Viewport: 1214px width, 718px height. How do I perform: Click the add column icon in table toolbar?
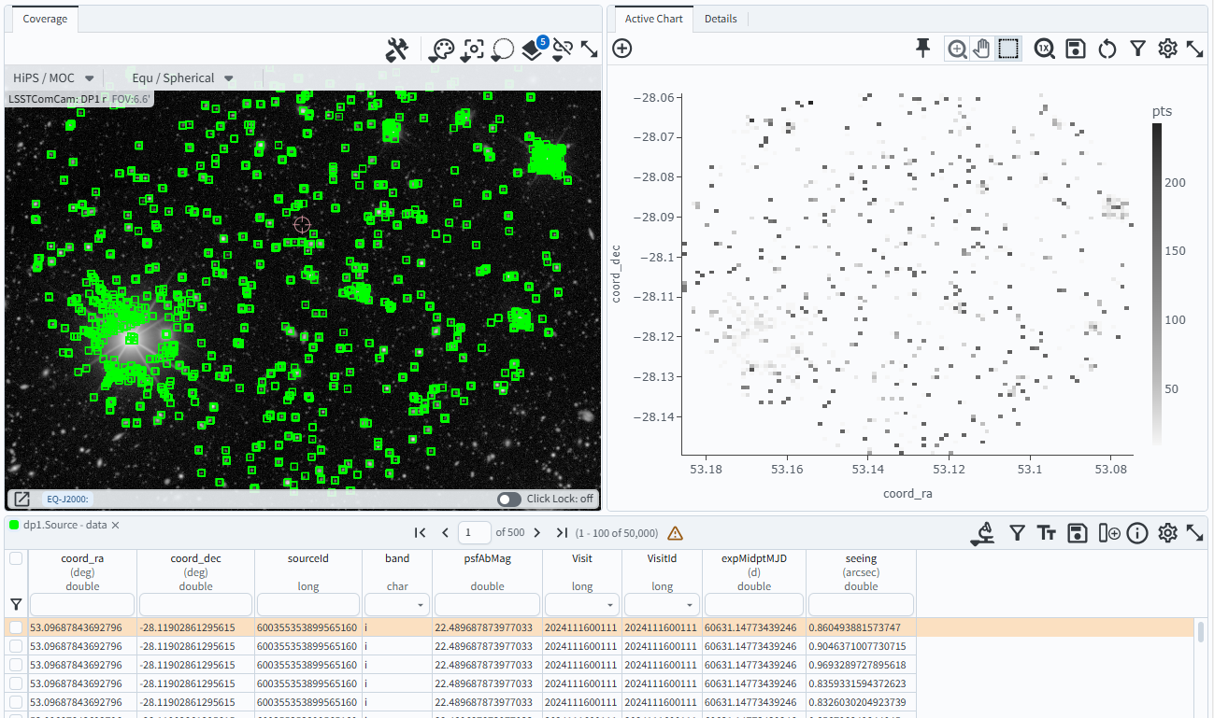(x=1108, y=533)
